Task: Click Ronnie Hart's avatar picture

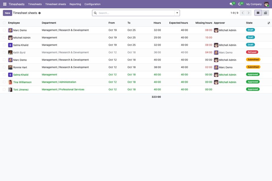Action: [10, 67]
